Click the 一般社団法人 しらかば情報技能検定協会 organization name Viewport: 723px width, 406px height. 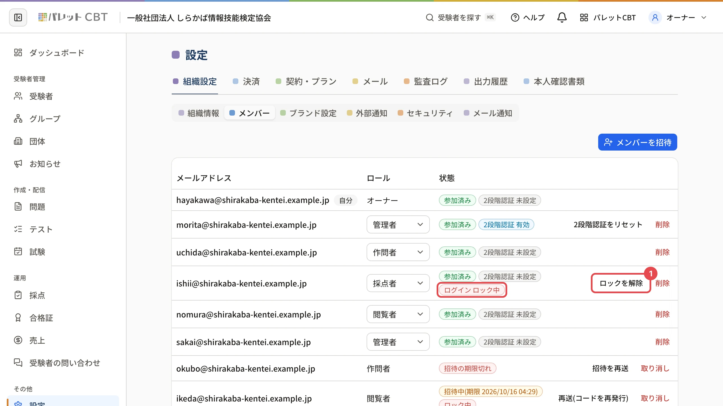pos(199,18)
